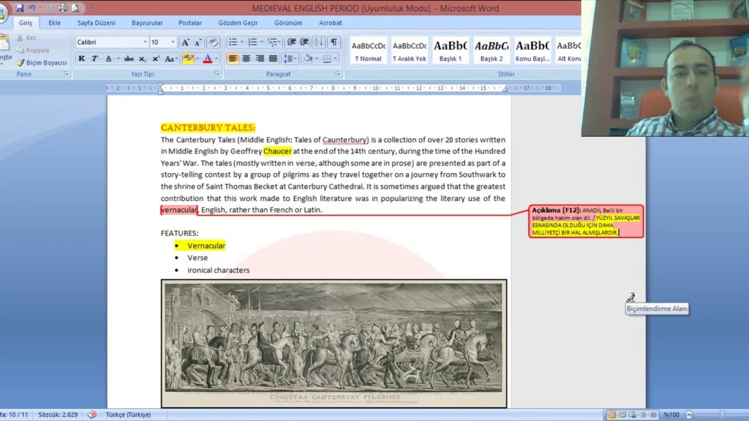
Task: Clear all text formatting
Action: [213, 42]
